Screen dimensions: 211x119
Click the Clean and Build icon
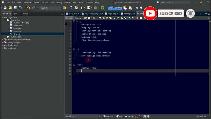pos(76,8)
